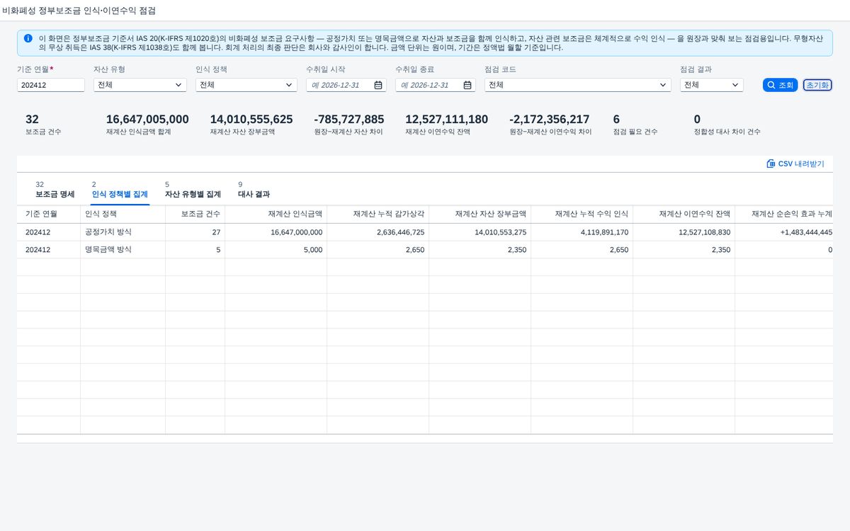Screen dimensions: 850x531
Task: Switch to the 보조금 명세 tab
Action: [x=55, y=190]
